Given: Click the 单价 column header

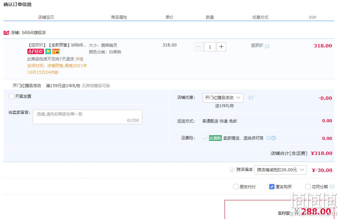Looking at the screenshot, I should tap(169, 17).
